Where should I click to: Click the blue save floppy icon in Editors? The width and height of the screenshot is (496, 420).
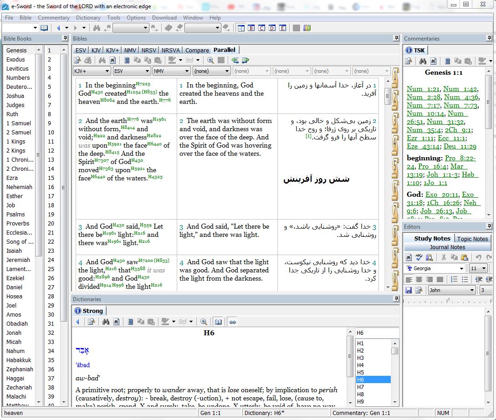click(409, 290)
